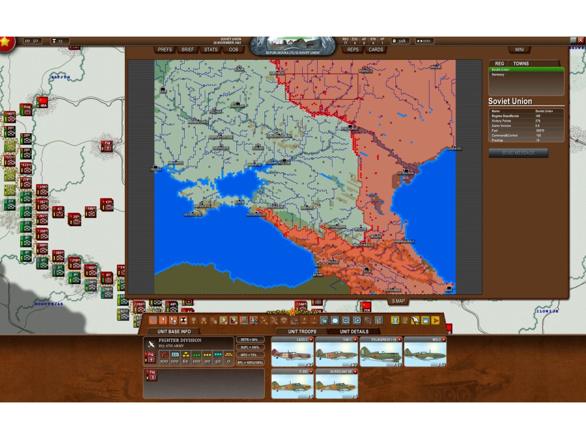This screenshot has width=586, height=439.
Task: Open the PREFS menu
Action: tap(165, 50)
